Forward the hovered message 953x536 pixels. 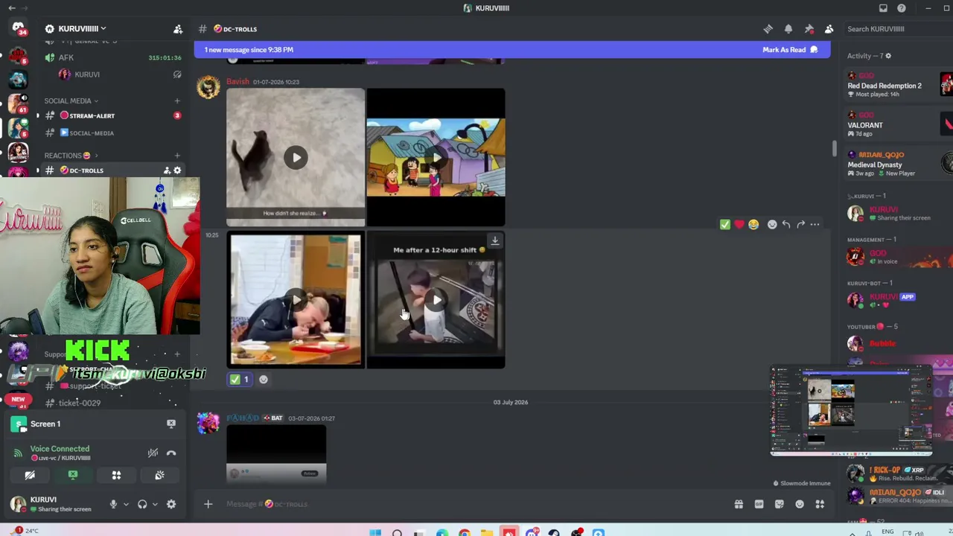coord(800,224)
